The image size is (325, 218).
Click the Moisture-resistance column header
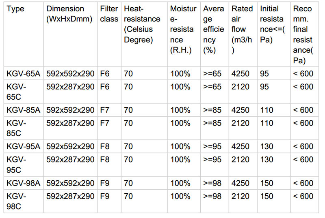point(183,30)
